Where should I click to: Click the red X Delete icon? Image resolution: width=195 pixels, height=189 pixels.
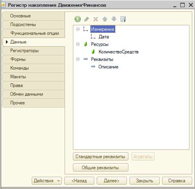(x=96, y=19)
